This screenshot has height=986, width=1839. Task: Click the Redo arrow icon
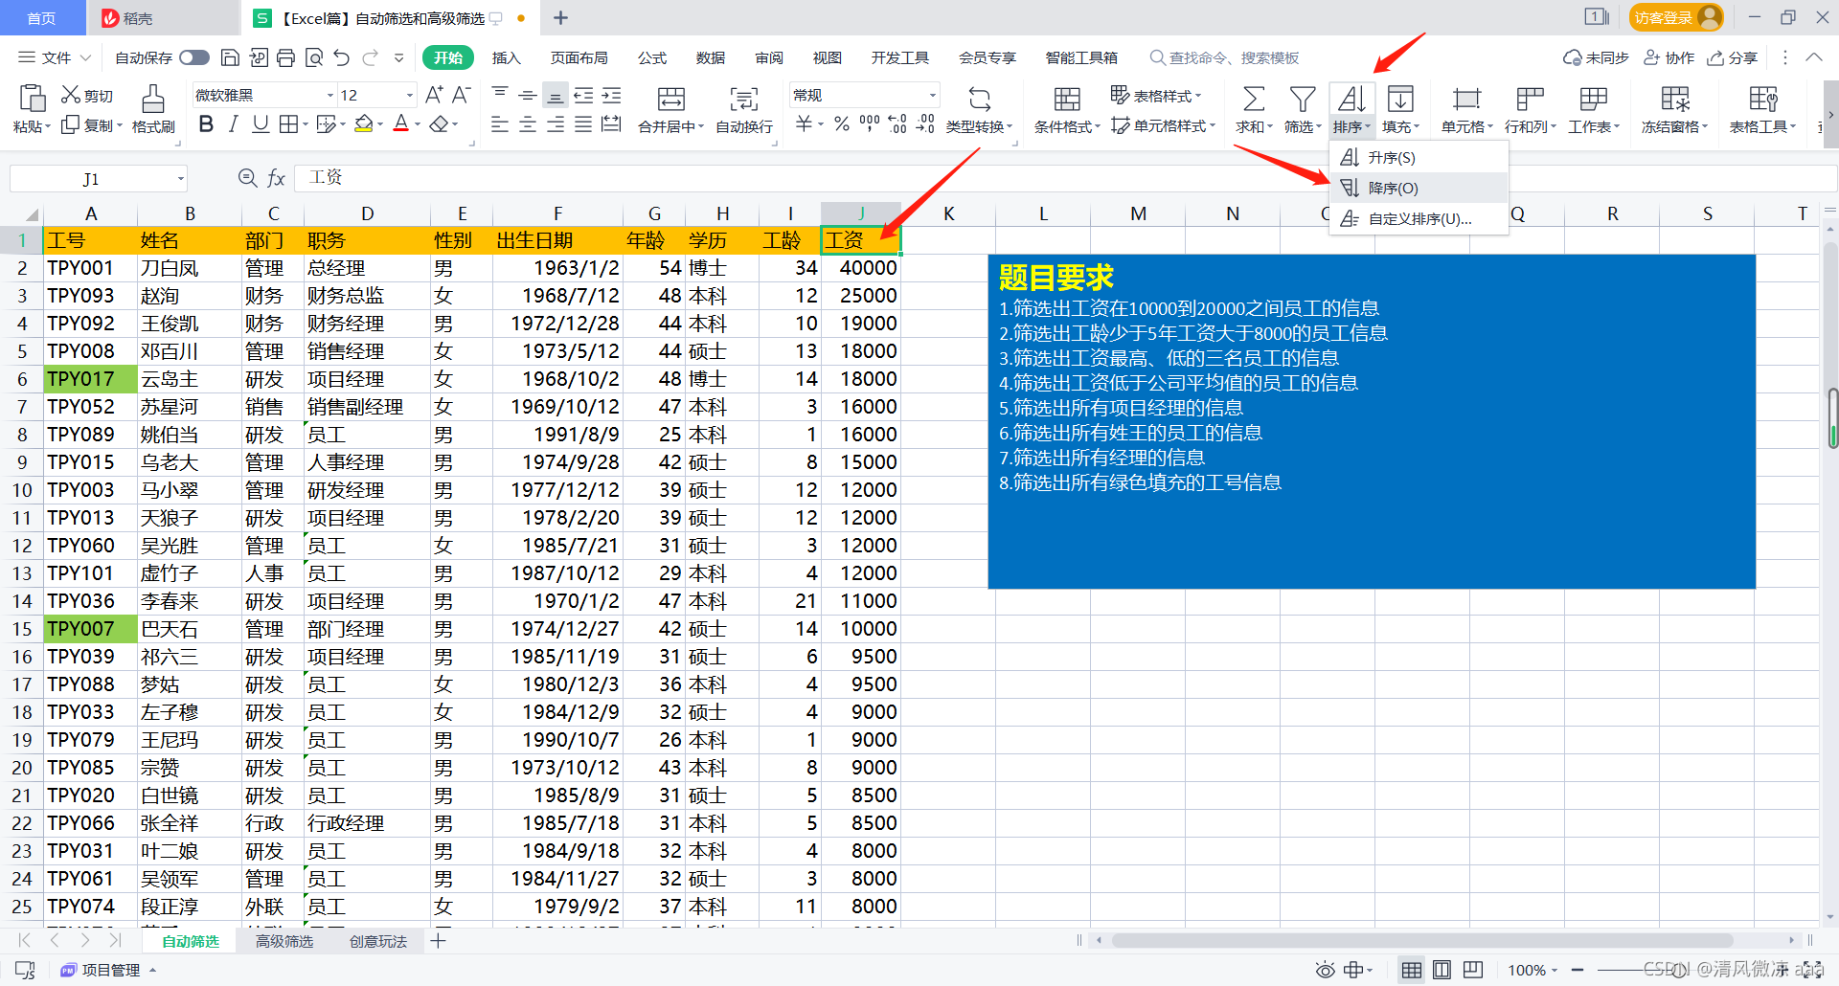click(x=370, y=58)
